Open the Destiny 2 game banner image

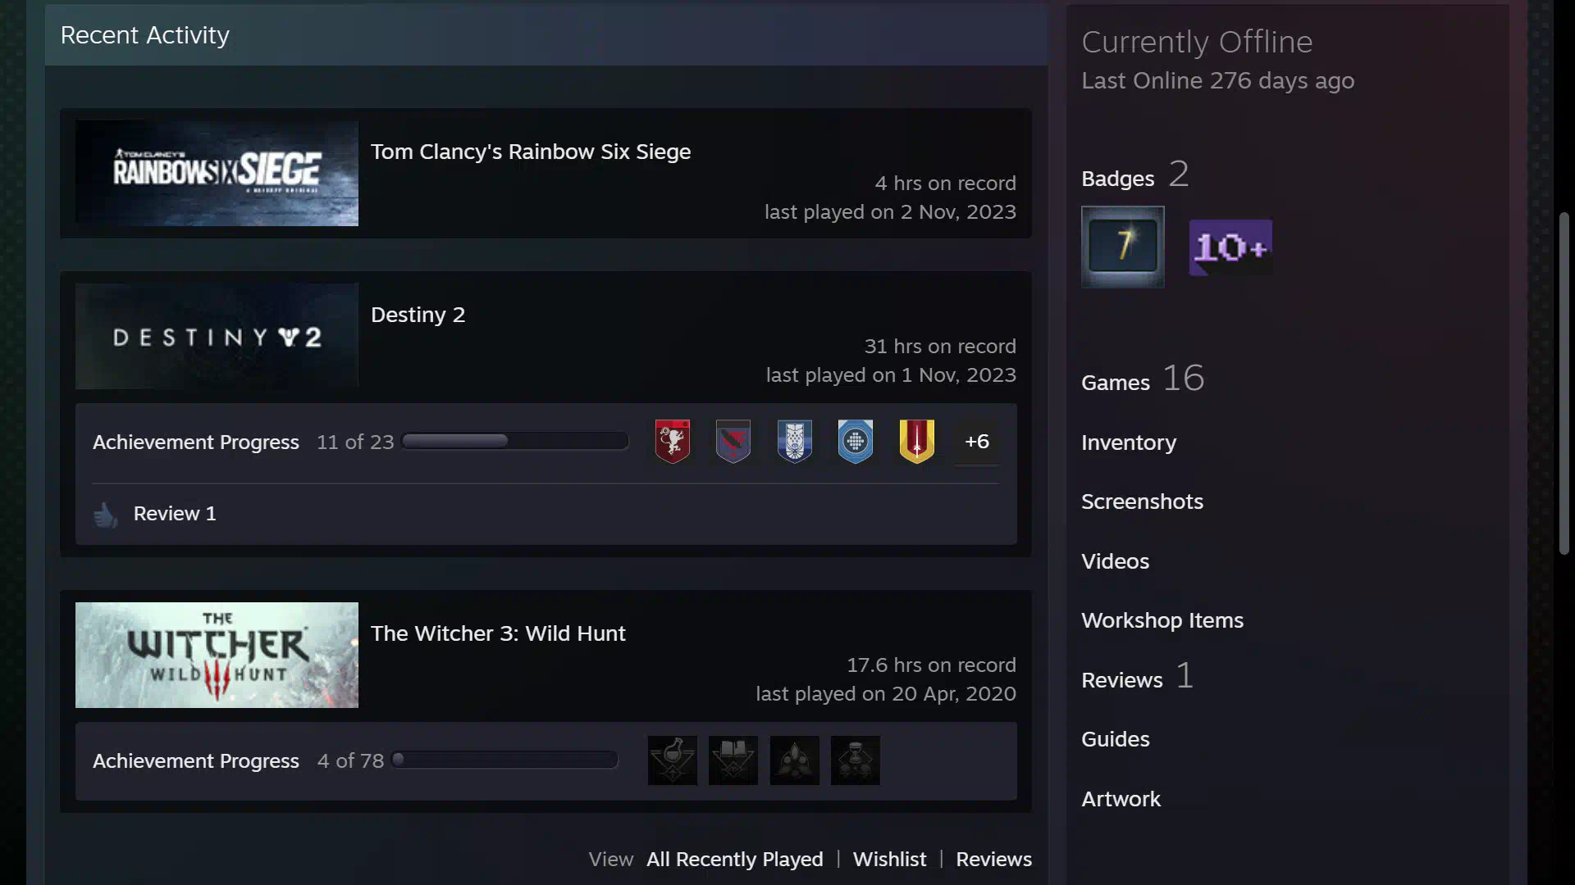[217, 336]
